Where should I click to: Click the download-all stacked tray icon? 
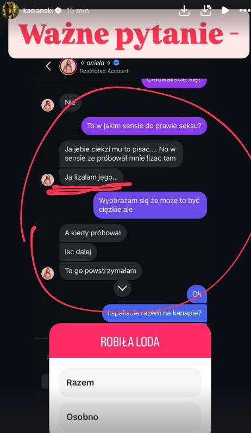[204, 10]
